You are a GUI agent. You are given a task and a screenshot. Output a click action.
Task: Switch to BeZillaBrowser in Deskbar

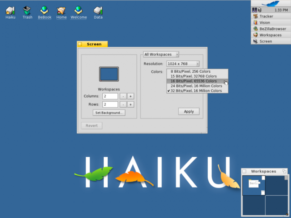click(x=271, y=29)
